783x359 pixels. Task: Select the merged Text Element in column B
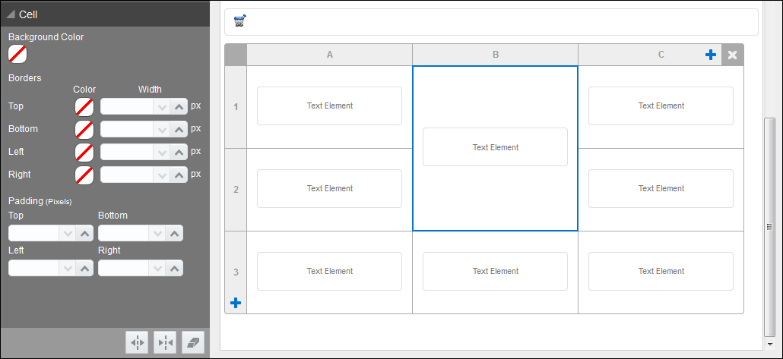coord(495,147)
